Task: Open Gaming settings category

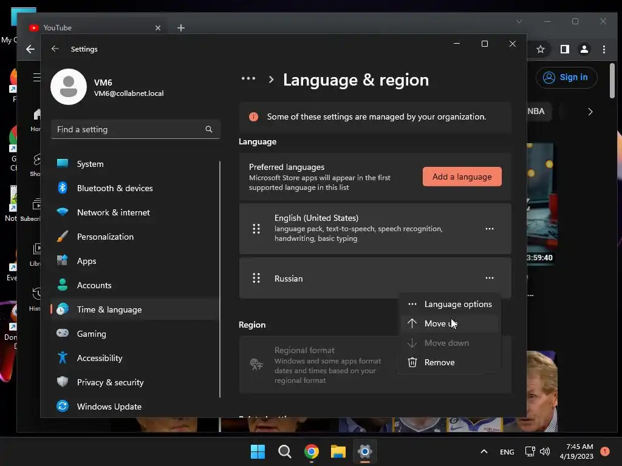Action: [x=134, y=334]
